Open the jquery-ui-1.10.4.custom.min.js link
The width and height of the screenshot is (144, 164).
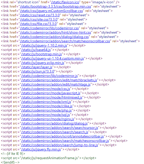53,59
